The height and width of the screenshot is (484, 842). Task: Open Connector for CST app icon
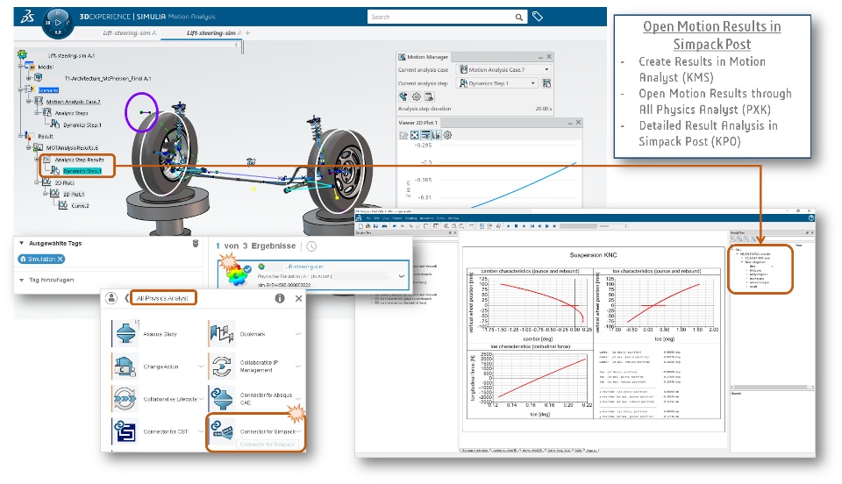(125, 431)
